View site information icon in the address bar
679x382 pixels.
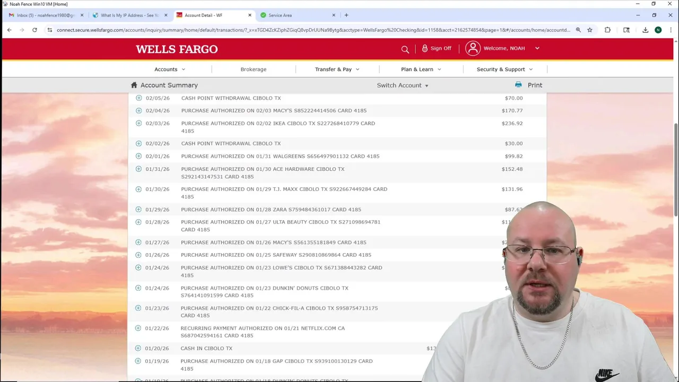tap(50, 30)
